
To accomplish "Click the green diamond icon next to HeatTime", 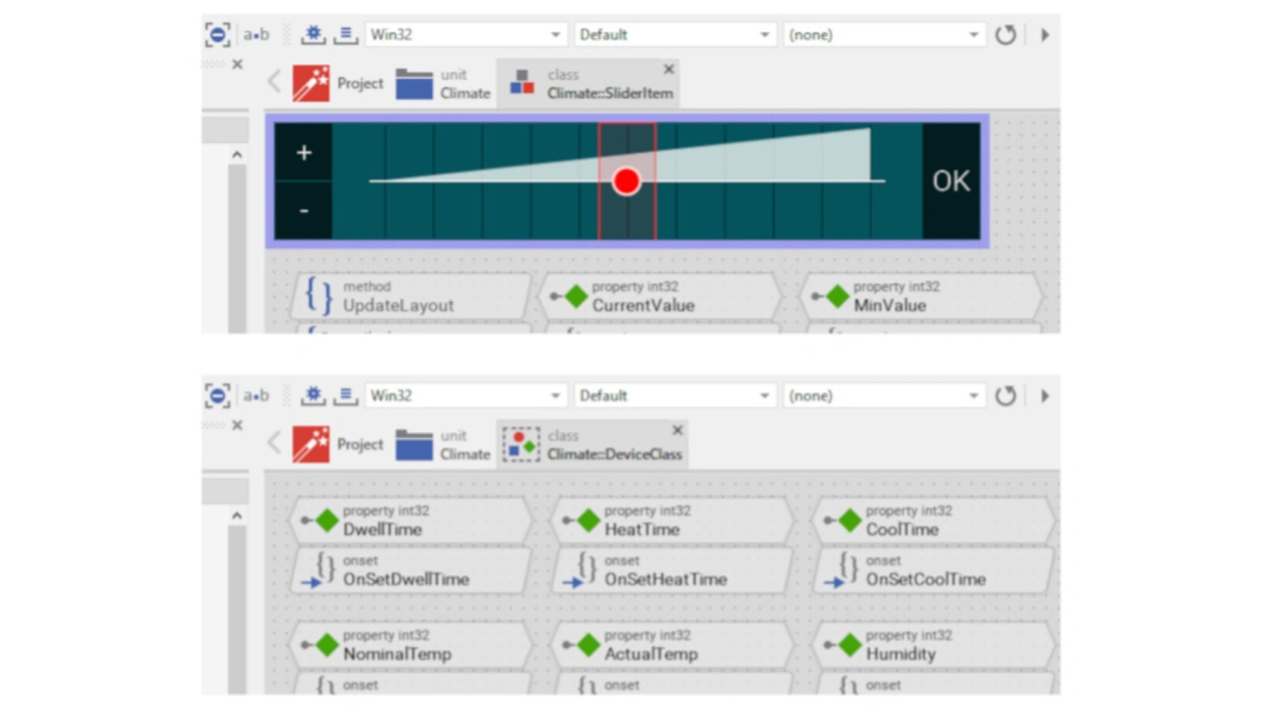I will click(588, 520).
